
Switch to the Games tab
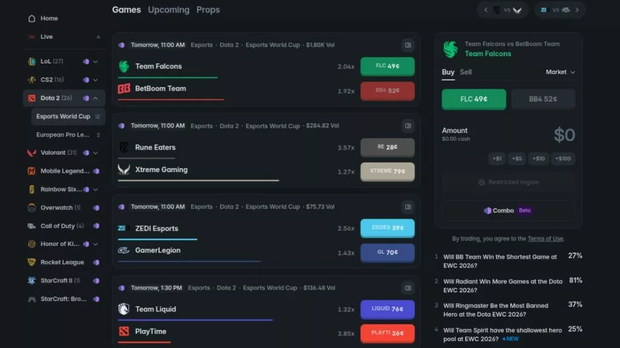coord(127,10)
